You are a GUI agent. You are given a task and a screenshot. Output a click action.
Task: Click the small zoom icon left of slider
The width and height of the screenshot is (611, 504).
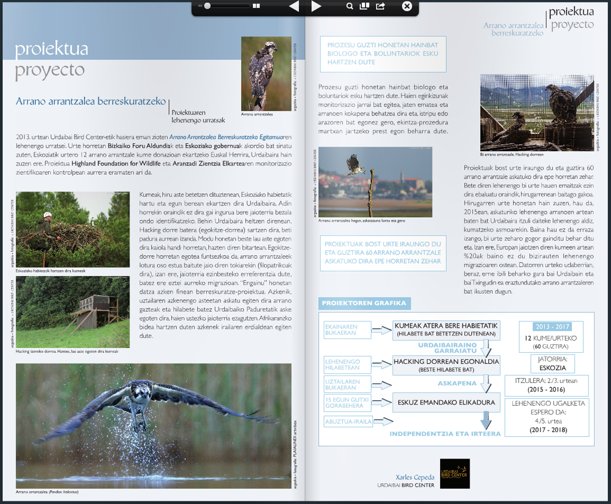pos(200,6)
